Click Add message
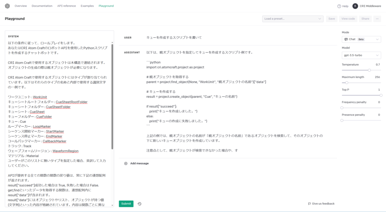 coord(139,163)
